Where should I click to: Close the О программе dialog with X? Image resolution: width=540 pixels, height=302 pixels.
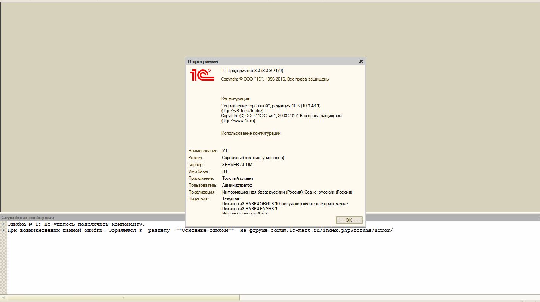(361, 61)
